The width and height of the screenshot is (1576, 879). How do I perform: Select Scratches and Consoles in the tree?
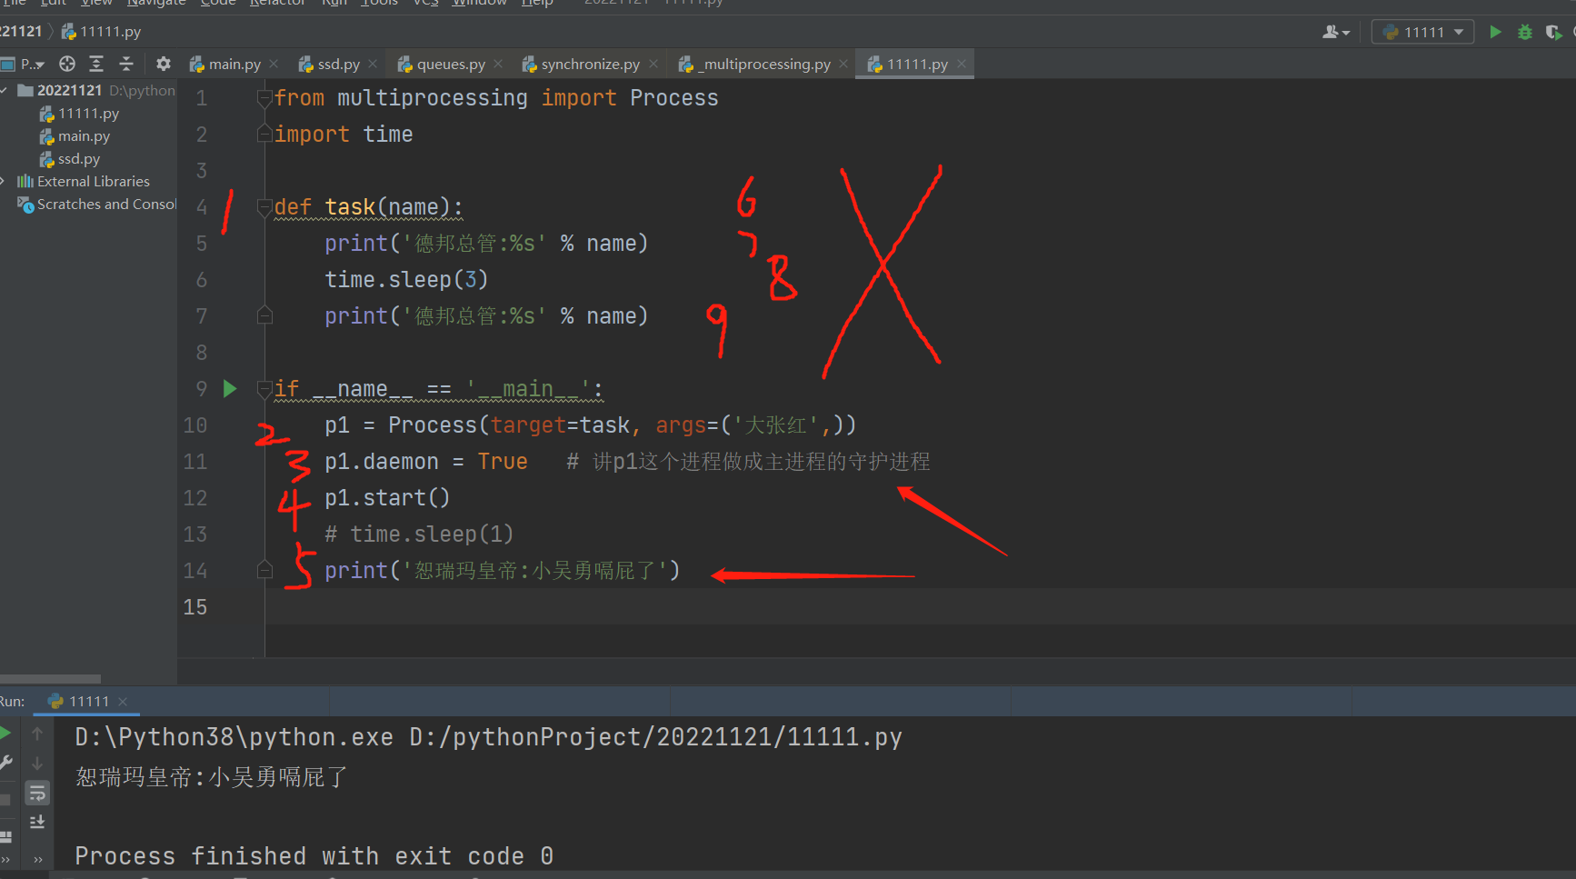[x=97, y=204]
